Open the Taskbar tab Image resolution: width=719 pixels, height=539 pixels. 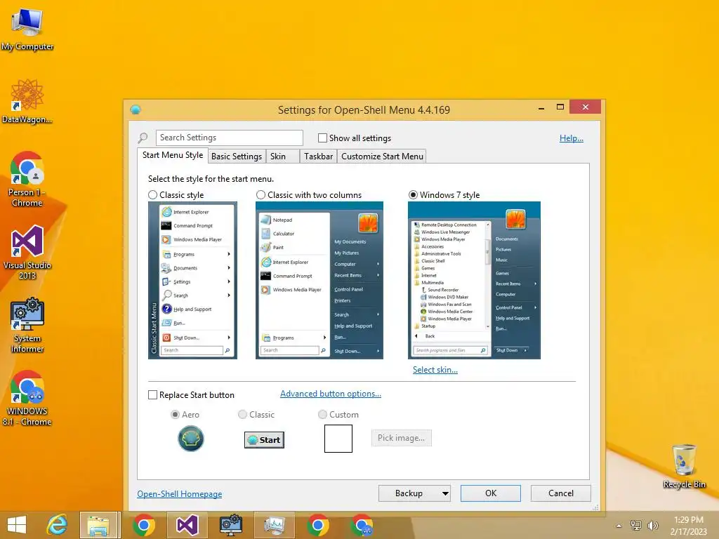tap(318, 157)
